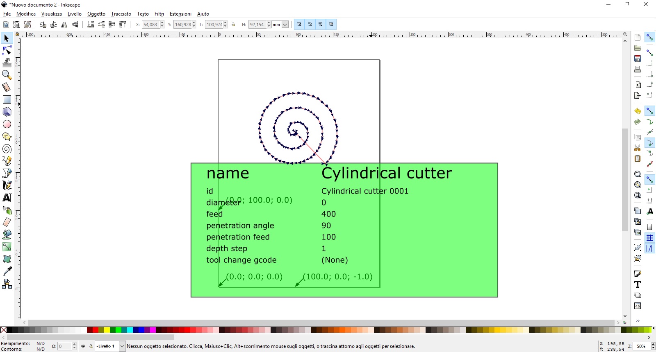Toggle the width/height lock icon
The width and height of the screenshot is (656, 352).
click(x=233, y=25)
